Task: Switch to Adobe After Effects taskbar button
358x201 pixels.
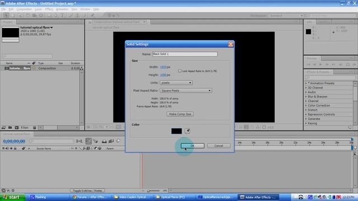Action: (x=258, y=197)
